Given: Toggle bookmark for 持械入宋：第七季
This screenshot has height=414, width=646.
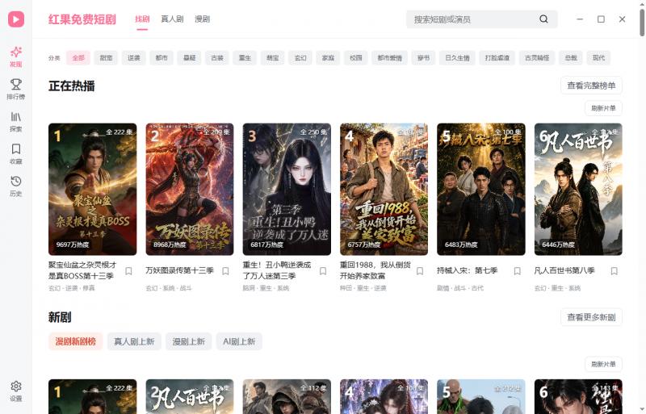Looking at the screenshot, I should (x=517, y=270).
